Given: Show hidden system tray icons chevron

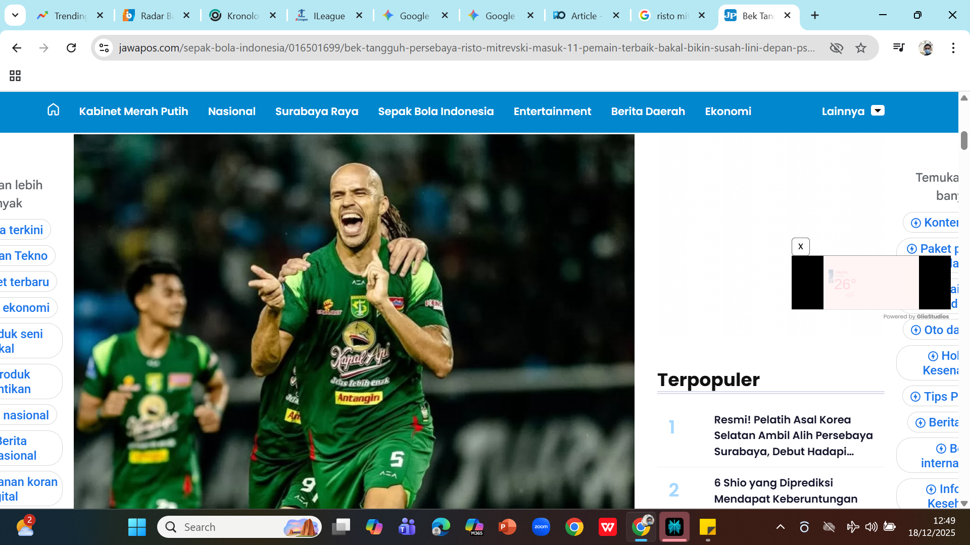Looking at the screenshot, I should coord(781,527).
